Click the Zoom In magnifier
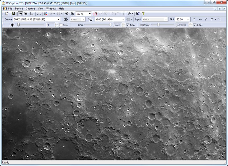The height and width of the screenshot is (166, 228). [67, 14]
